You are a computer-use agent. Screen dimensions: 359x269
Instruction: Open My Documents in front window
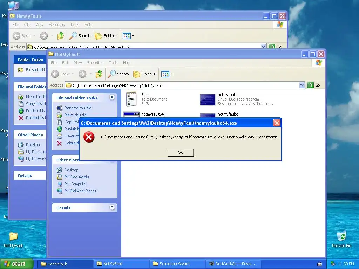[x=77, y=177]
